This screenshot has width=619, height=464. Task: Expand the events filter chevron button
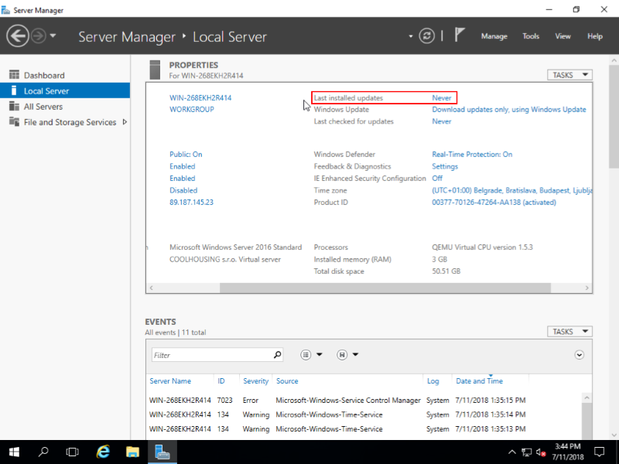[x=579, y=355]
